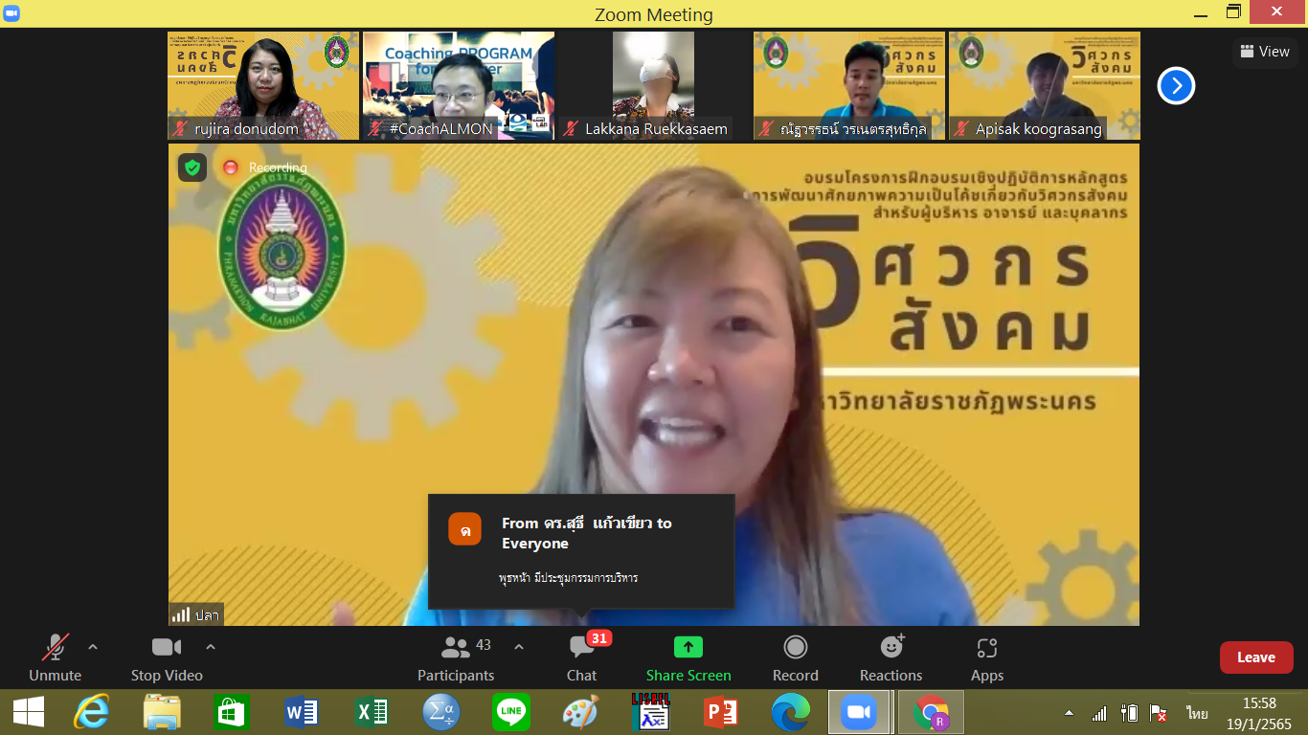This screenshot has height=735, width=1308.
Task: Leave the meeting
Action: (x=1256, y=657)
